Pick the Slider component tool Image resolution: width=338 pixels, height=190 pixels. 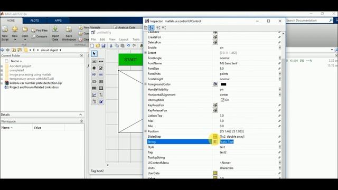(101, 61)
